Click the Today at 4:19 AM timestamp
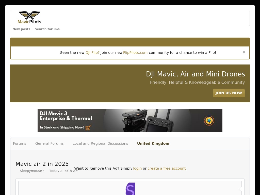260x195 pixels. 64,171
